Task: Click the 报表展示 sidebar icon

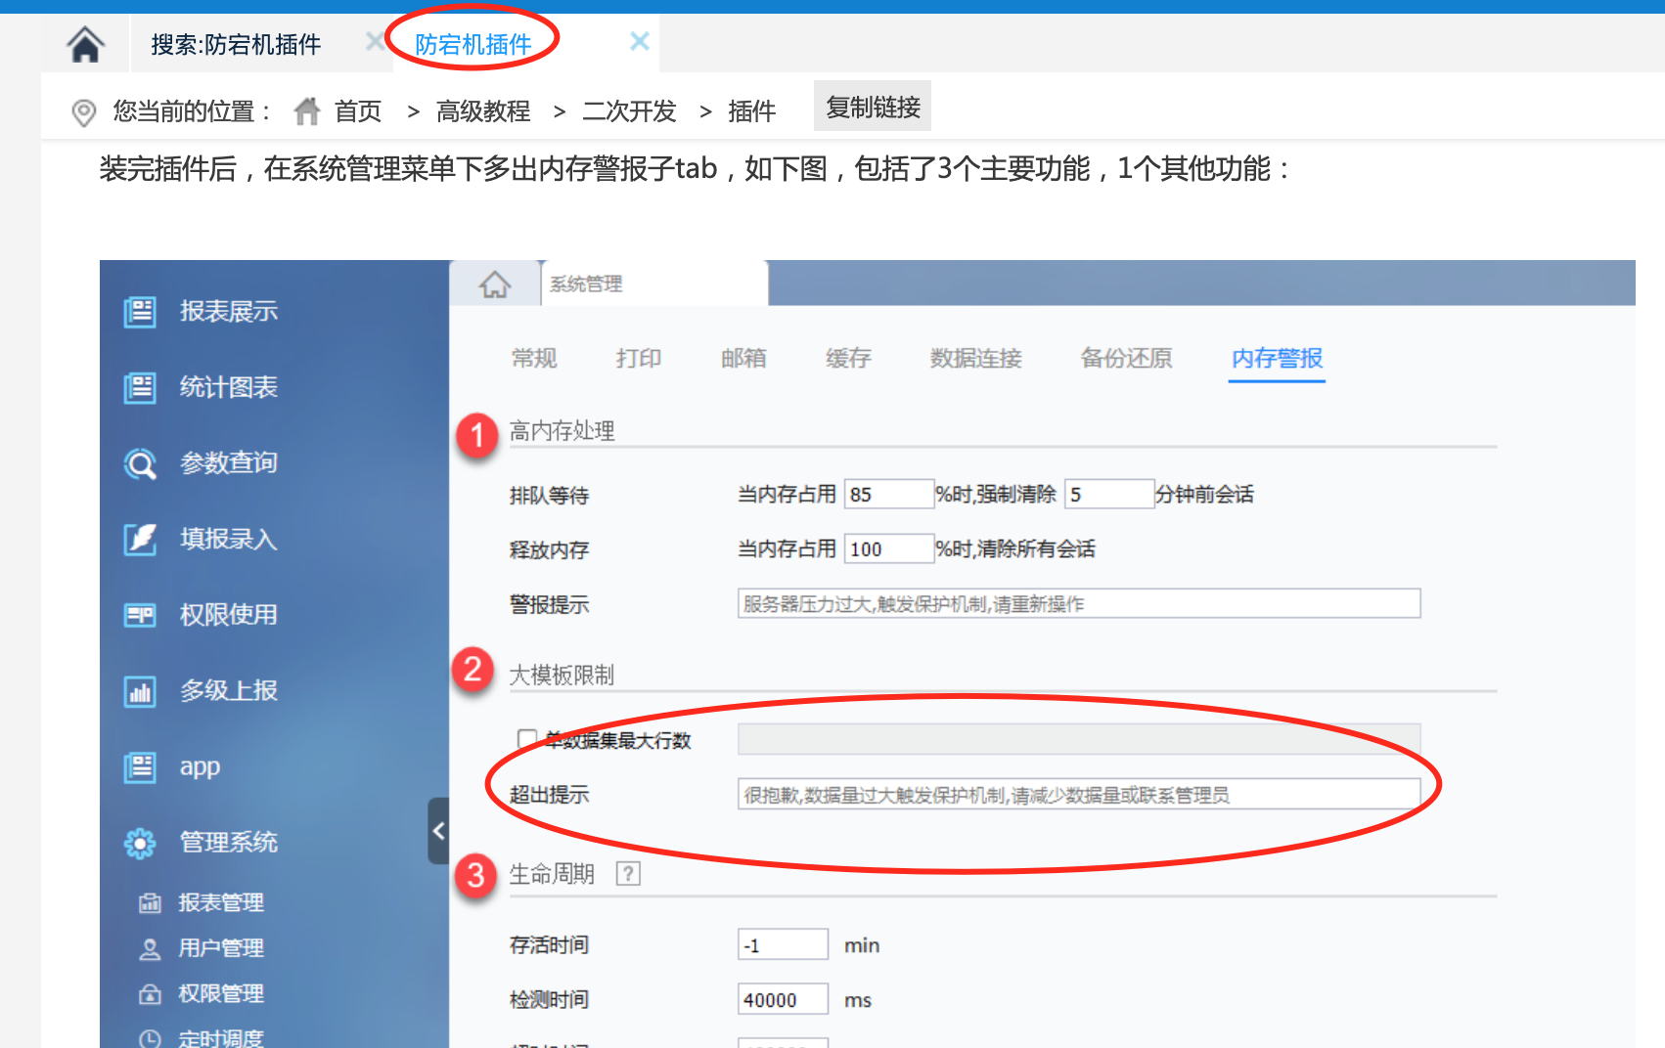Action: point(140,312)
